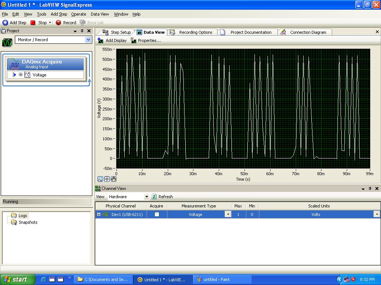The image size is (381, 285).
Task: Click the Voltage signal icon
Action: tap(28, 75)
